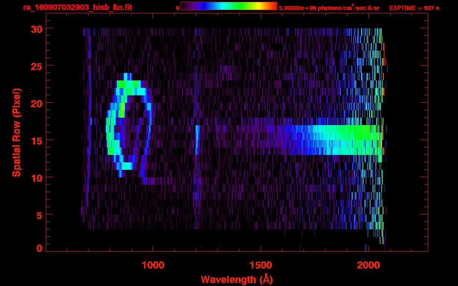Click the rainbow color scale bar

pos(229,6)
